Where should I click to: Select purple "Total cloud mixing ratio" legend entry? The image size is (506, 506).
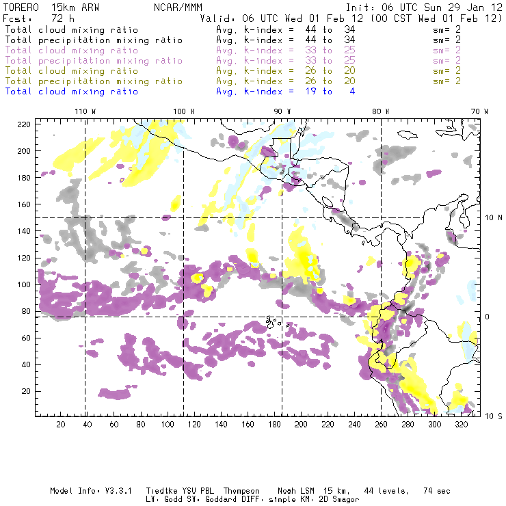point(72,51)
